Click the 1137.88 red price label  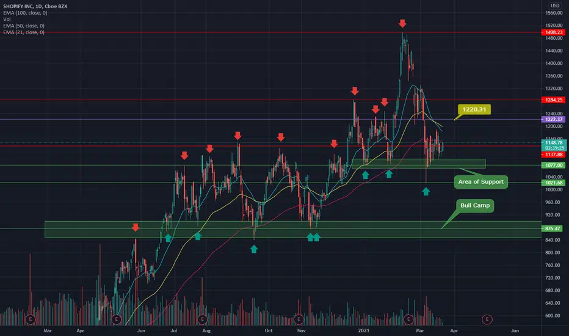coord(553,155)
